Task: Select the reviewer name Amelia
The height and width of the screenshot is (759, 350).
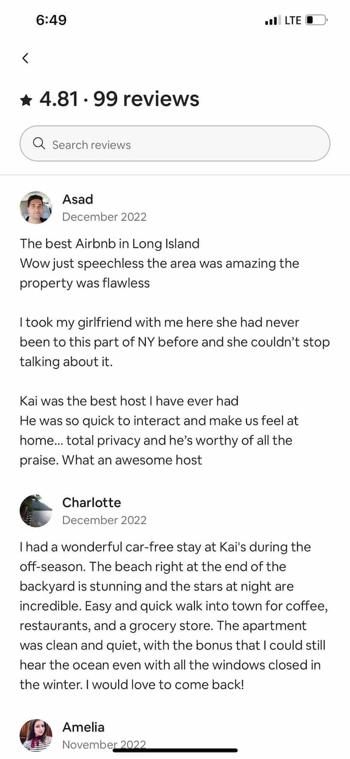Action: click(x=83, y=727)
